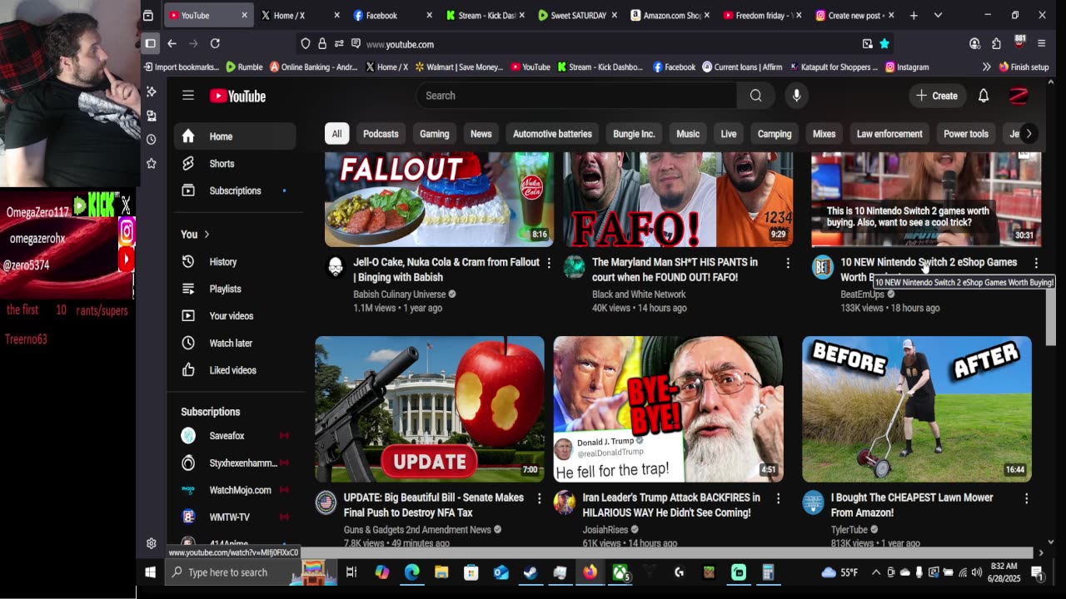Open the AI chatbot sparkle sidebar icon
Screen dimensions: 1066x599
(x=152, y=92)
